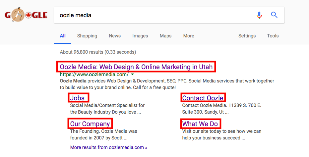Expand the green arrow beside oozlemedia.com URL
The height and width of the screenshot is (157, 309).
(132, 75)
